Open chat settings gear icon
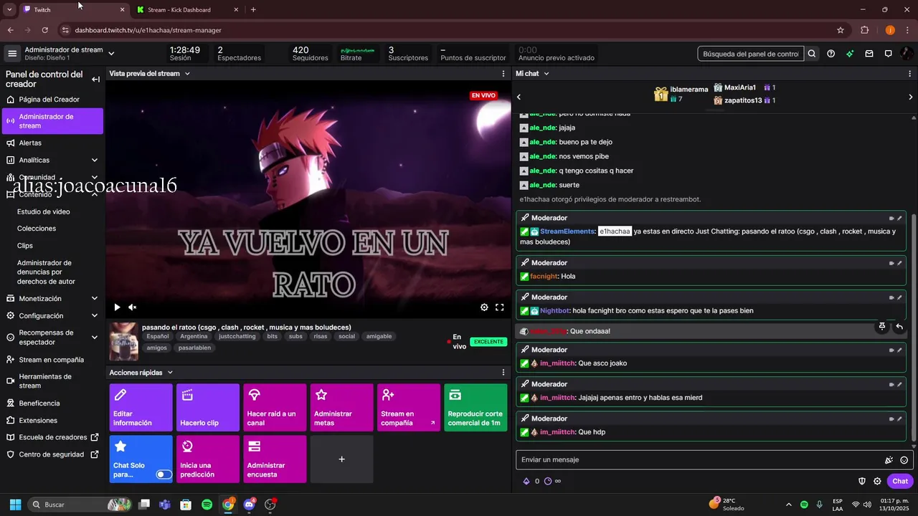This screenshot has width=918, height=516. coord(877,482)
